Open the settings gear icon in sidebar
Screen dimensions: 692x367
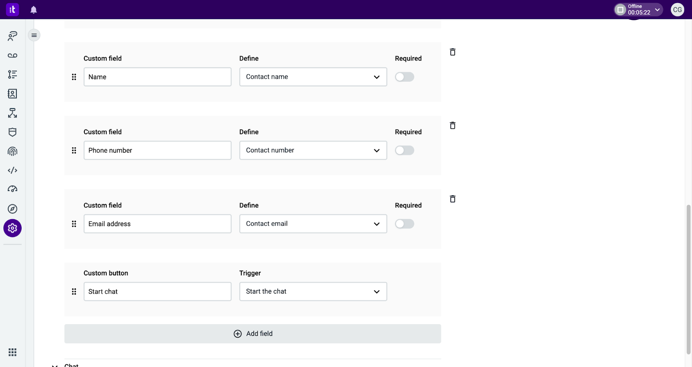click(x=13, y=228)
